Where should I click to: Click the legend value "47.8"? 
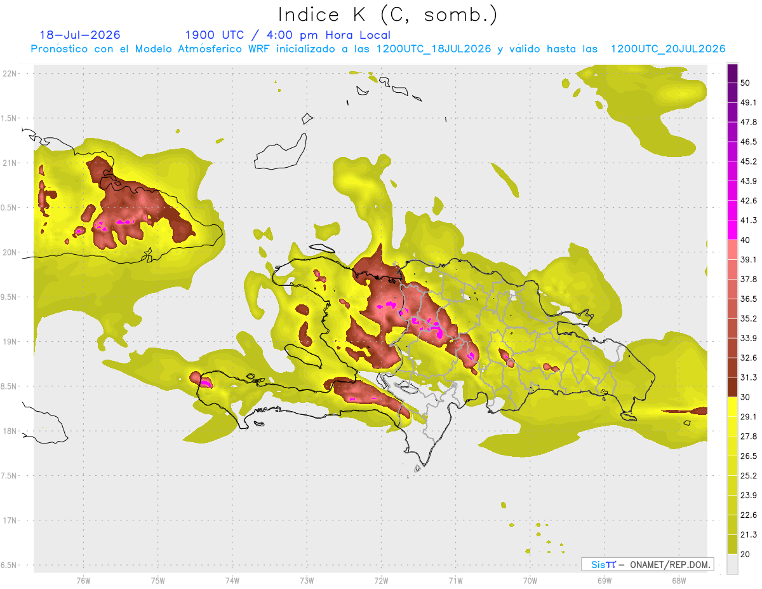[749, 123]
